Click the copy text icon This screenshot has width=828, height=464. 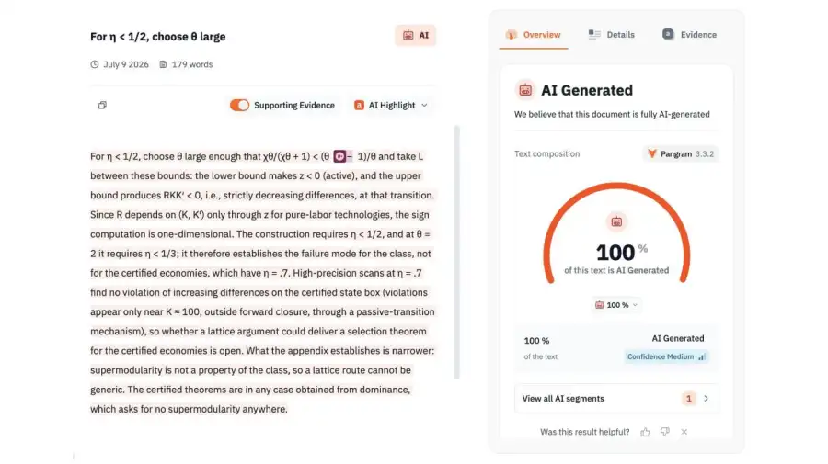point(102,105)
